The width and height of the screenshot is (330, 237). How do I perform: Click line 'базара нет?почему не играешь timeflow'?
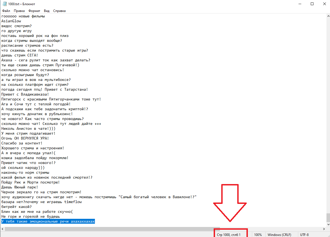[x=41, y=202]
